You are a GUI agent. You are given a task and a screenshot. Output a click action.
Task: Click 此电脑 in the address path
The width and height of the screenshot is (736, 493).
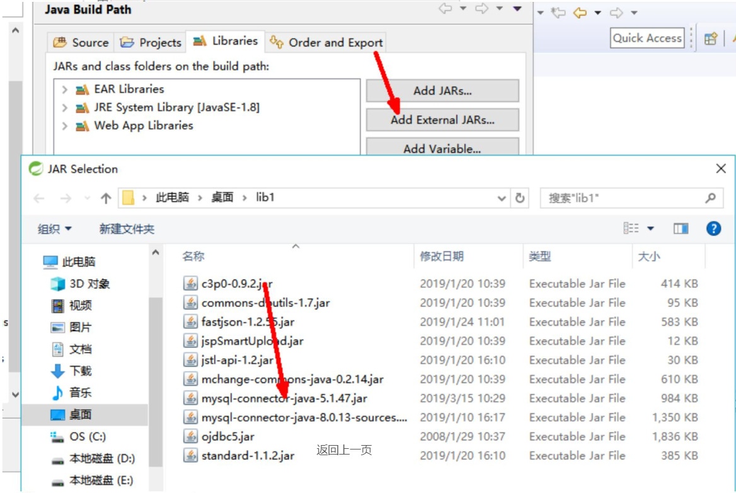pyautogui.click(x=172, y=197)
